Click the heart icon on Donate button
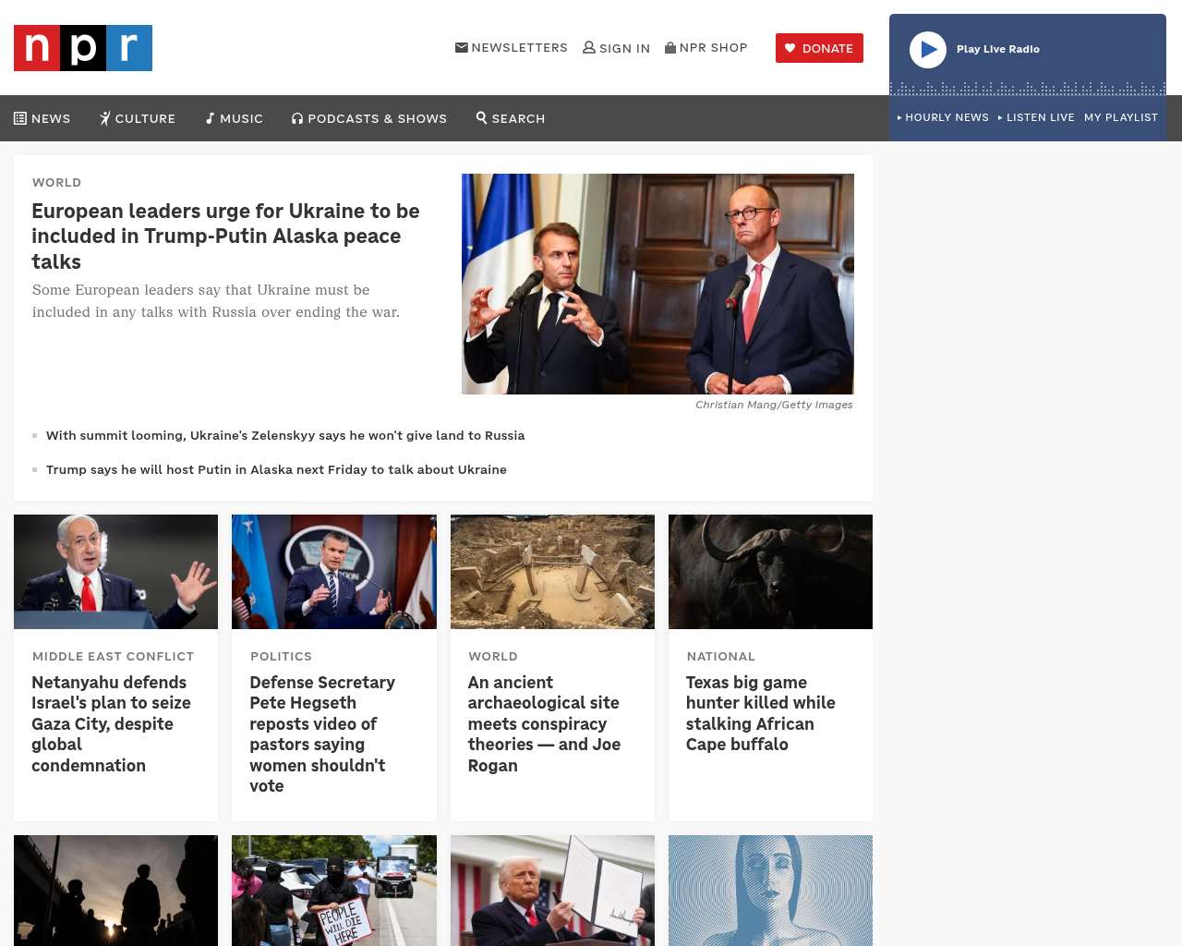Viewport: 1182px width, 946px height. click(x=790, y=48)
